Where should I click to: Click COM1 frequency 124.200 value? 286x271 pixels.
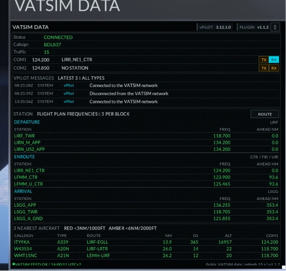pyautogui.click(x=41, y=60)
